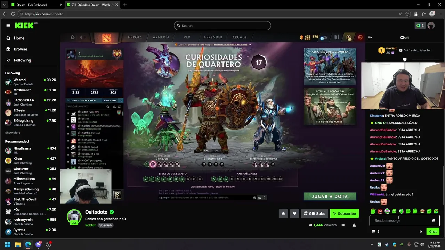The height and width of the screenshot is (250, 445).
Task: Open Browse in the sidebar
Action: pos(17,49)
